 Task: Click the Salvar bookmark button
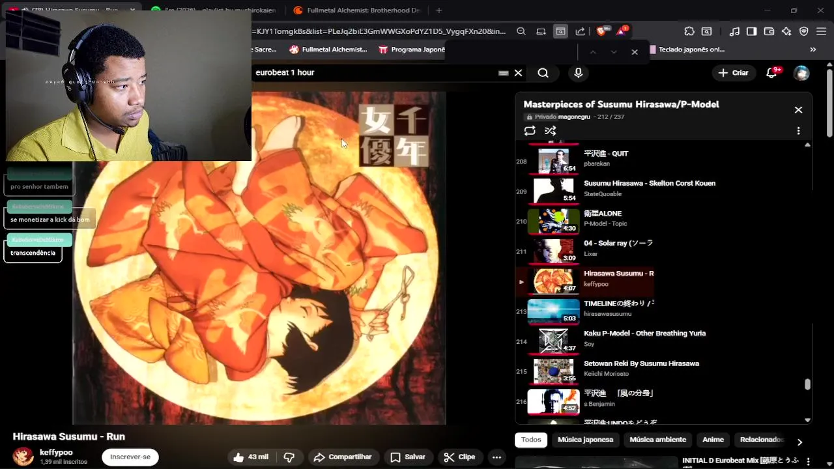click(408, 457)
